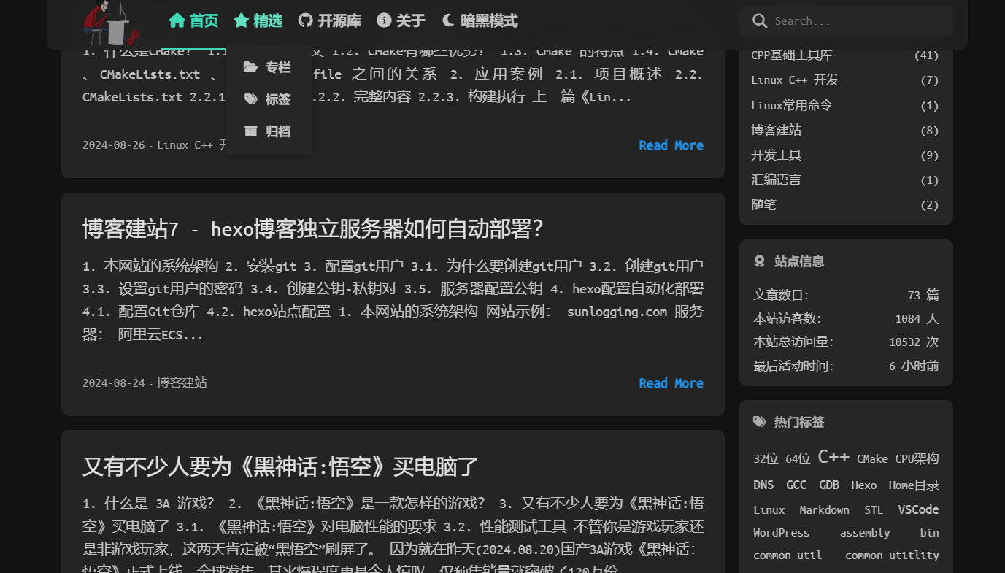
Task: Click the tag icon beside 标签
Action: pyautogui.click(x=250, y=99)
